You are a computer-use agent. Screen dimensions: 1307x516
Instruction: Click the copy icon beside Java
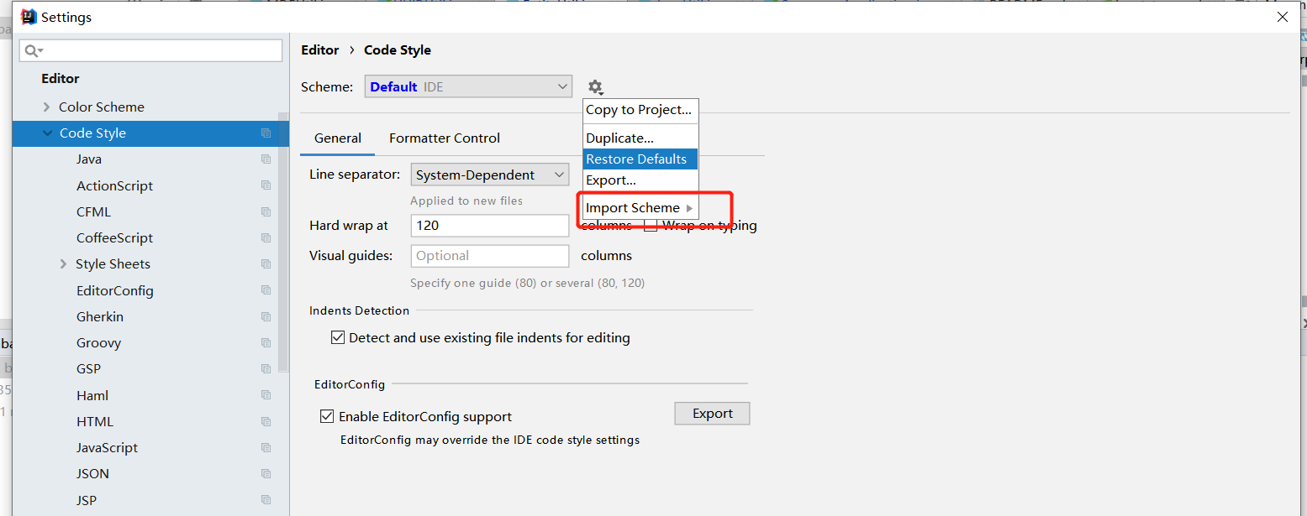tap(266, 159)
